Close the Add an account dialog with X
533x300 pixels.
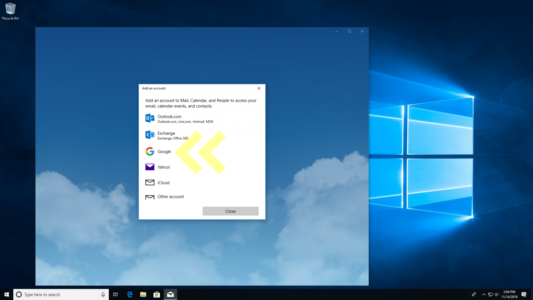[259, 88]
